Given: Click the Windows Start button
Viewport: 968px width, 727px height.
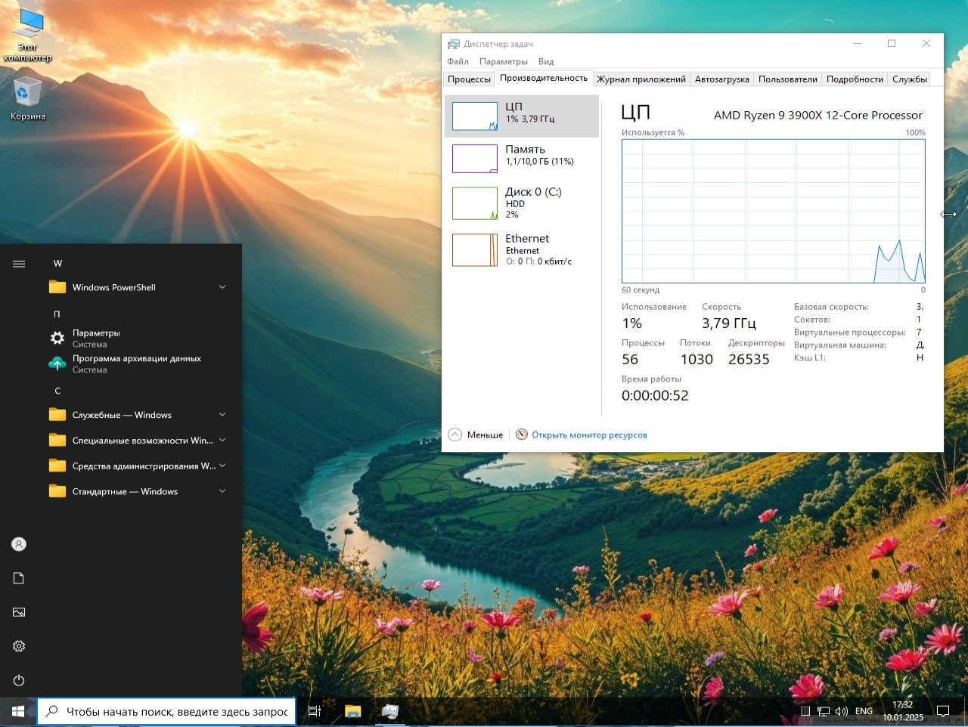Looking at the screenshot, I should 18,711.
